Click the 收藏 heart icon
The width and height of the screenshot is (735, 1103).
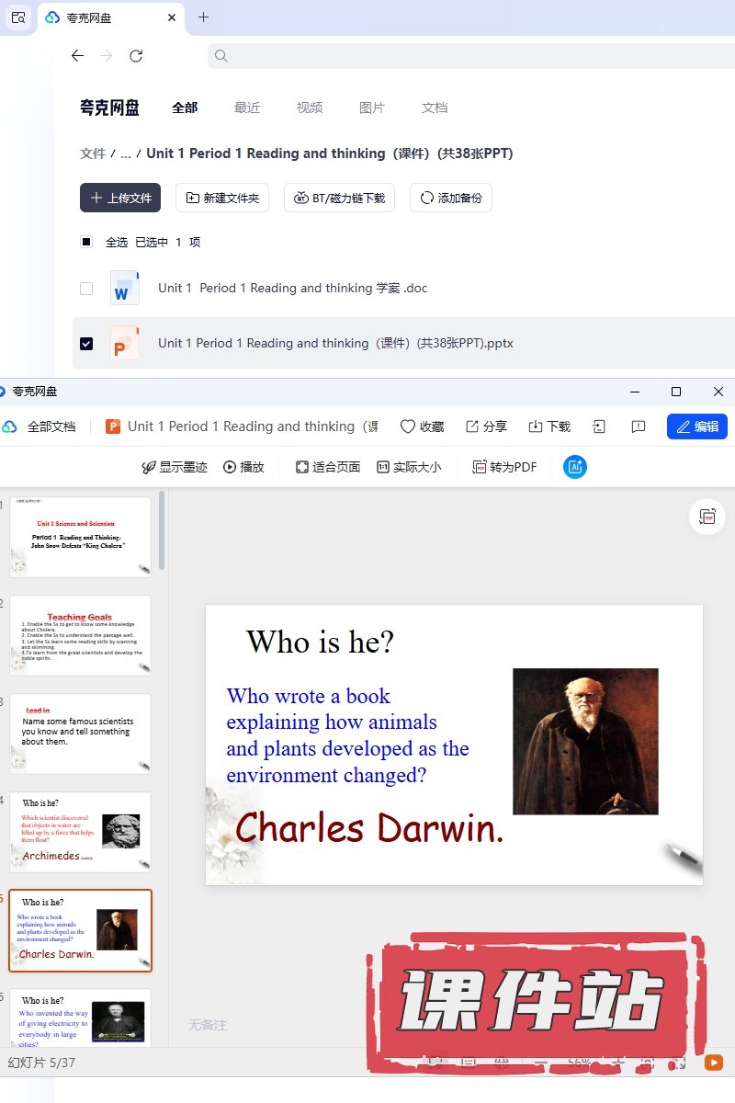point(409,426)
